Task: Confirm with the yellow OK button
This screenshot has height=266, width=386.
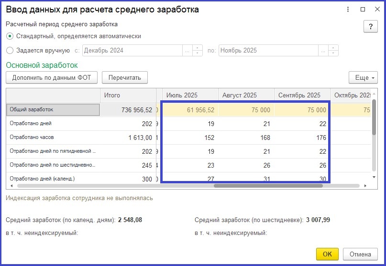Action: point(327,254)
